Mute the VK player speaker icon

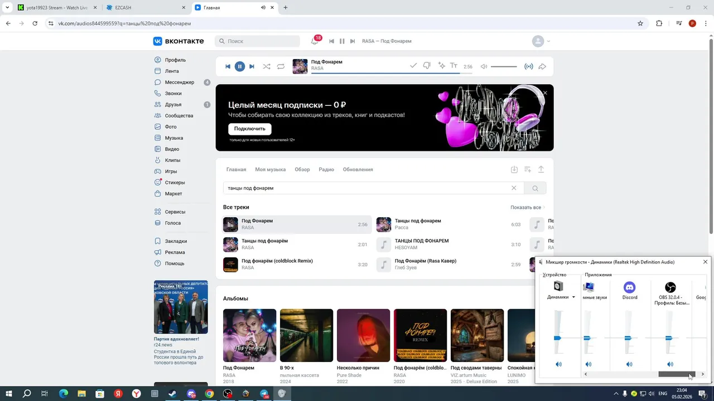(484, 66)
